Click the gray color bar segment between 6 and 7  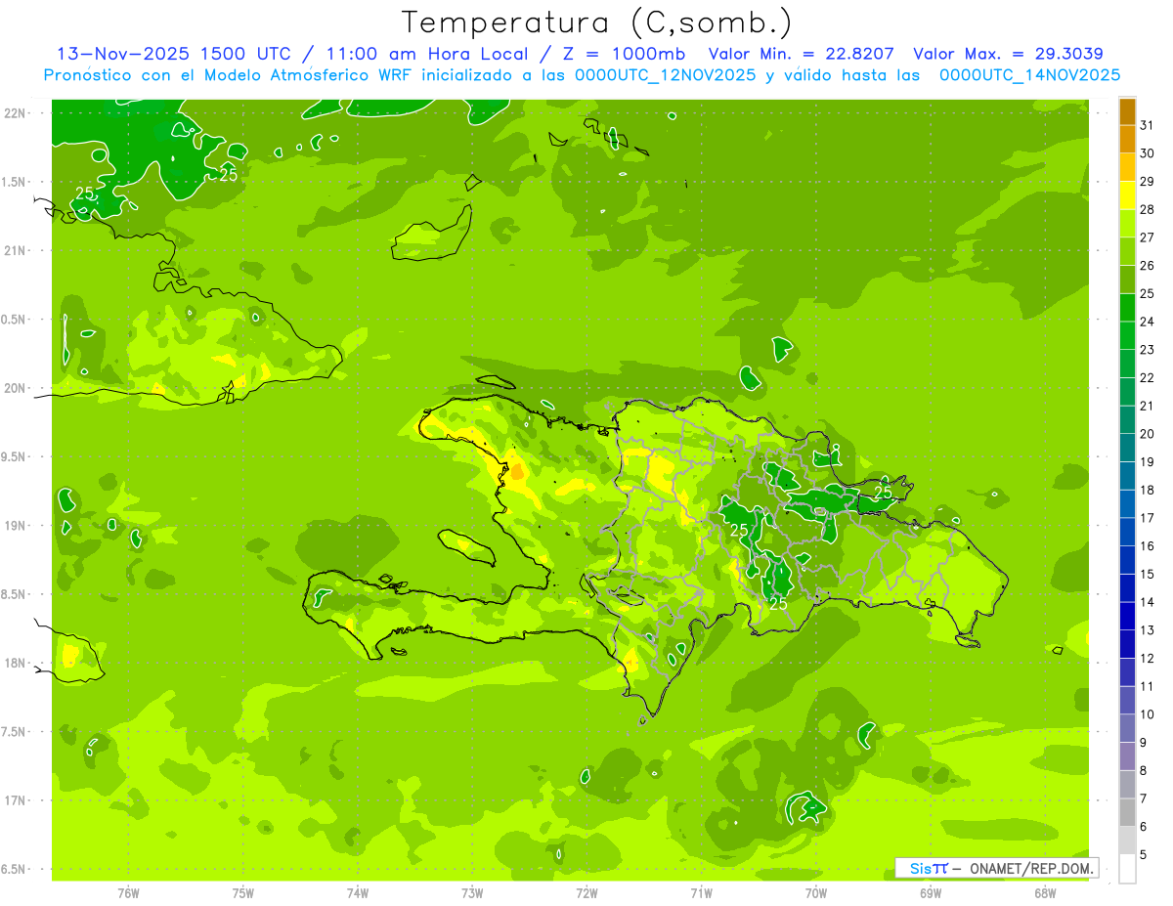click(x=1127, y=812)
